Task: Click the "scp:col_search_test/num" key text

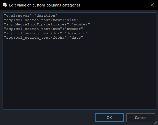Action: tap(33, 29)
